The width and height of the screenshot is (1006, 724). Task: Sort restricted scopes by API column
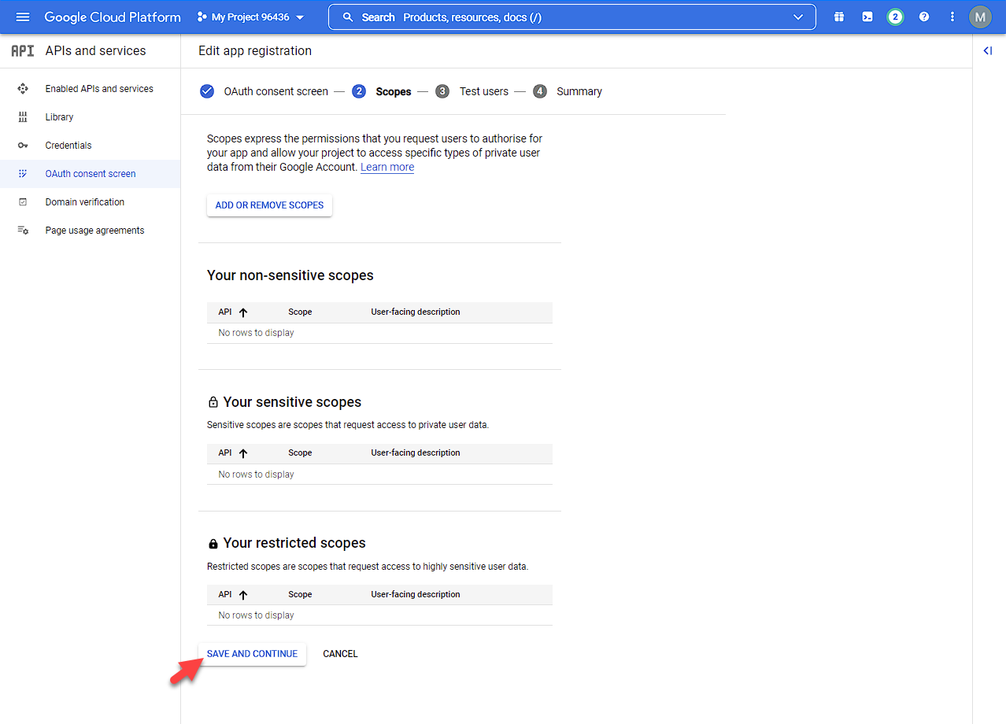[x=233, y=595]
